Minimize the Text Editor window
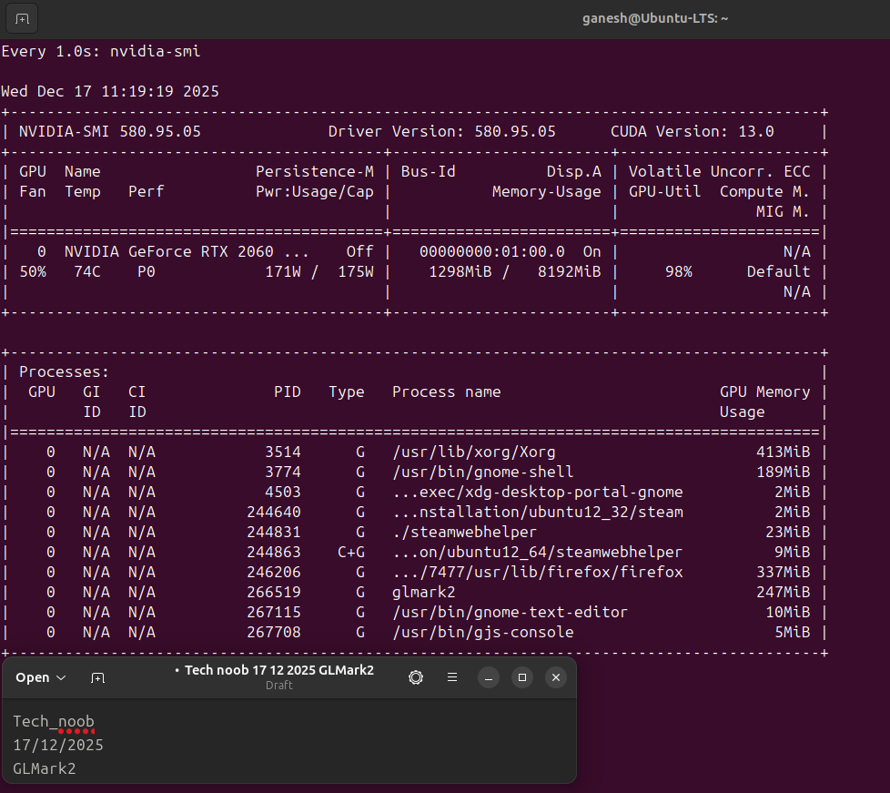The width and height of the screenshot is (890, 793). coord(489,677)
